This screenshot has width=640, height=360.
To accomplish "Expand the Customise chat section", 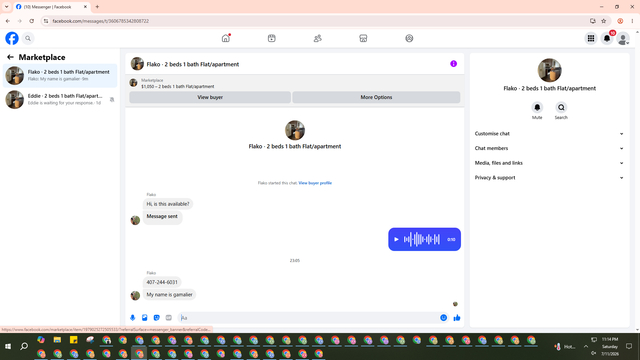I will 550,134.
